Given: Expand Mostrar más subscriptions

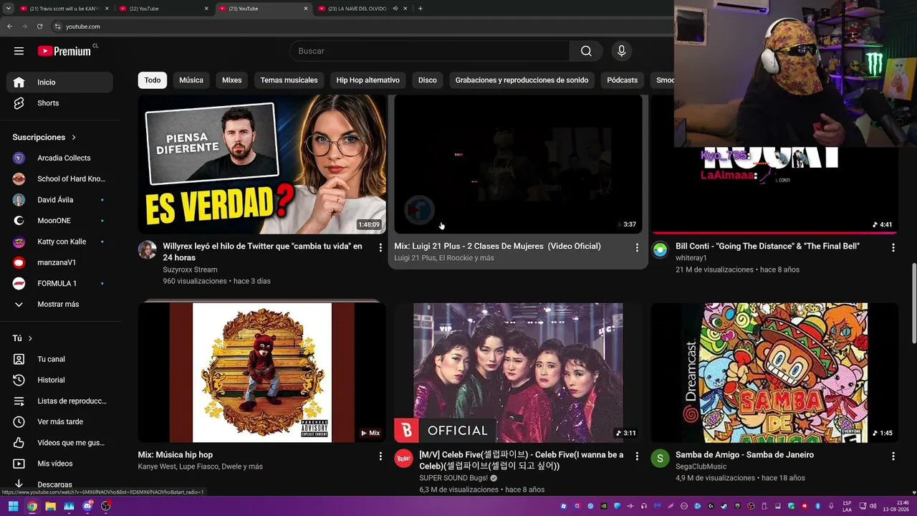Looking at the screenshot, I should [59, 305].
